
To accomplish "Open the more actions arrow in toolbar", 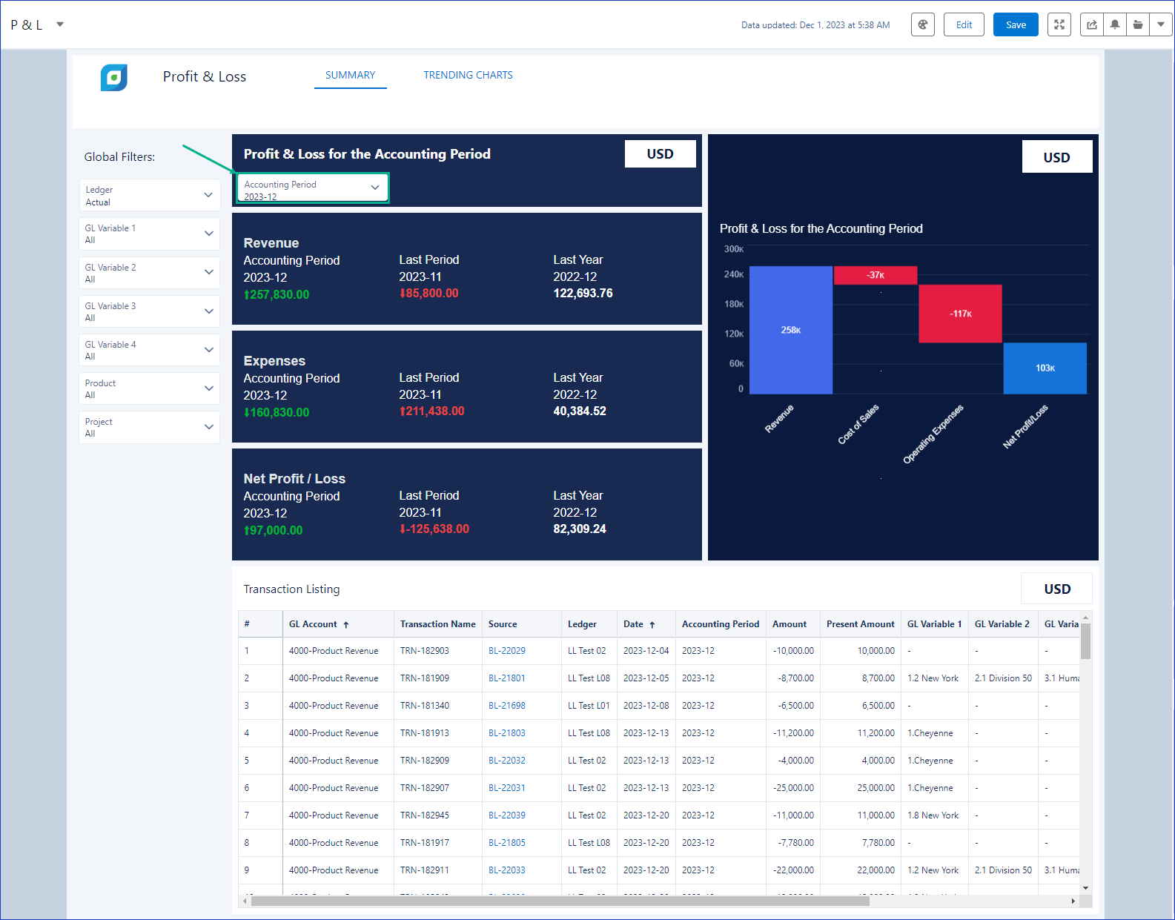I will pos(1161,24).
